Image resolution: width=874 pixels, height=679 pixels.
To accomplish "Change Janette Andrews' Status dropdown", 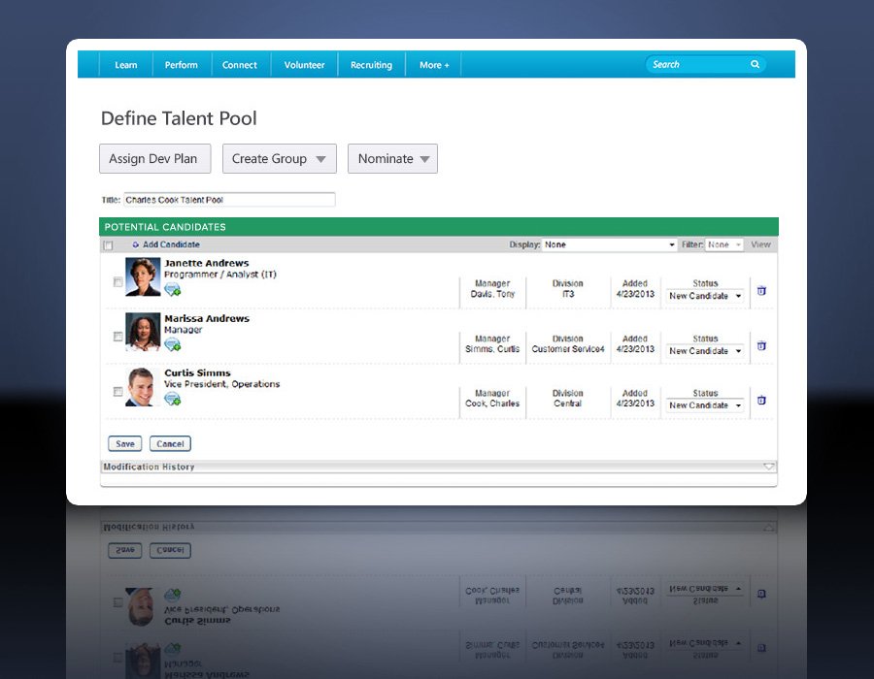I will [705, 296].
